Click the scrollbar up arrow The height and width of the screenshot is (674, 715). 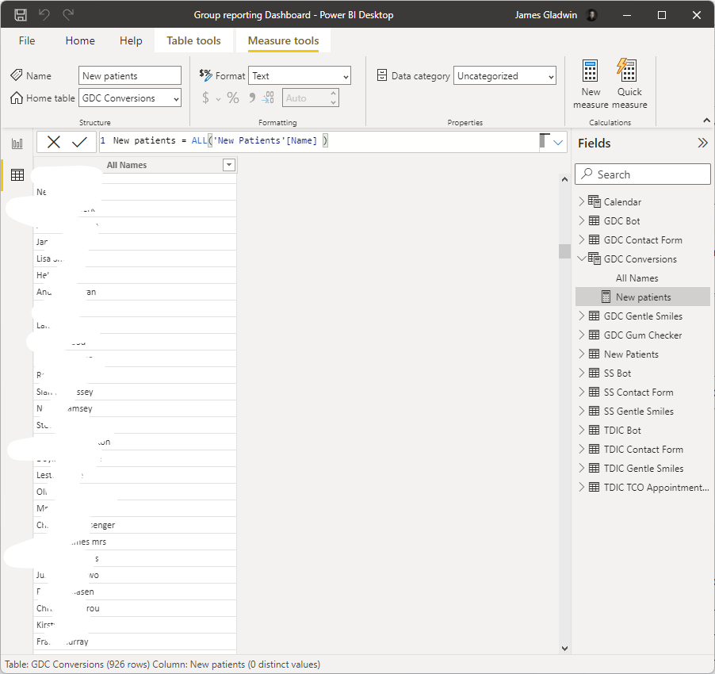click(564, 180)
